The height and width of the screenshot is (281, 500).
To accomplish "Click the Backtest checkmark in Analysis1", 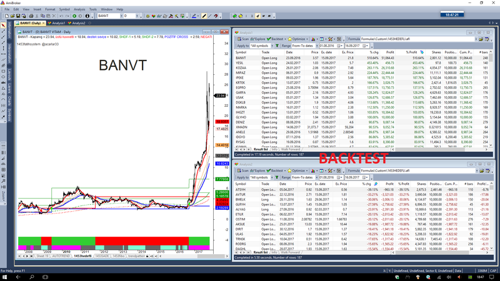I will point(275,39).
